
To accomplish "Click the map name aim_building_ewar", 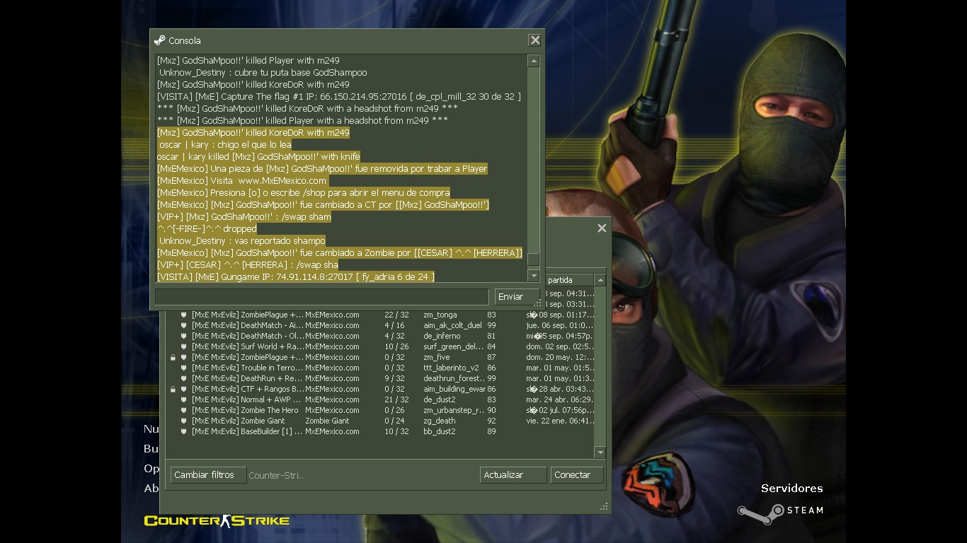I will [x=454, y=389].
